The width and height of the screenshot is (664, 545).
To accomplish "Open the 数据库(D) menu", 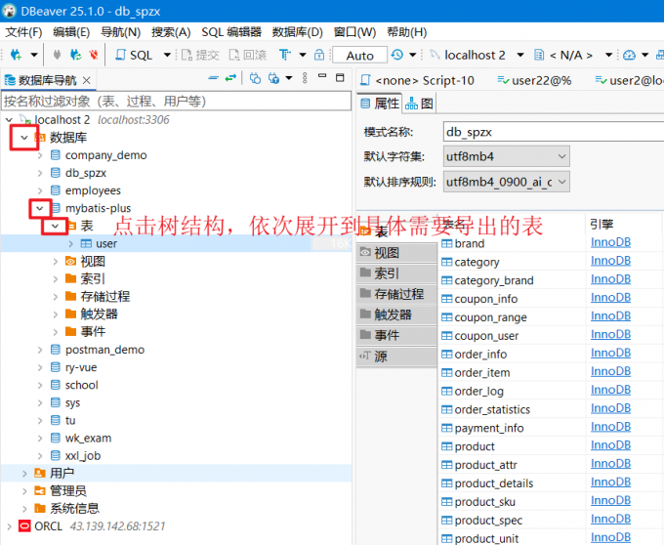I will coord(297,32).
